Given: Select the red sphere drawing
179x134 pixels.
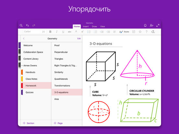Looking at the screenshot, I should 99,112.
